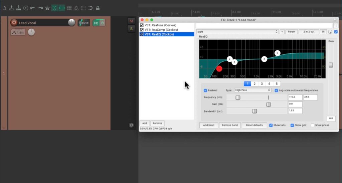Switch to band tab 2
This screenshot has width=342, height=183.
254,84
